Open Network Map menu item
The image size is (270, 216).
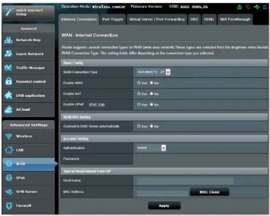29,40
